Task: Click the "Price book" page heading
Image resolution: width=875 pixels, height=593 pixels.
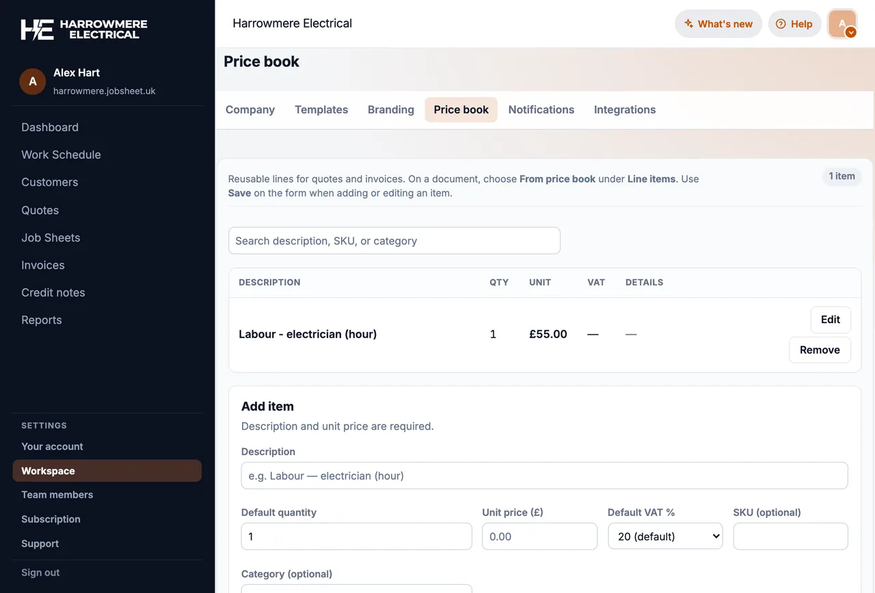Action: [x=262, y=61]
